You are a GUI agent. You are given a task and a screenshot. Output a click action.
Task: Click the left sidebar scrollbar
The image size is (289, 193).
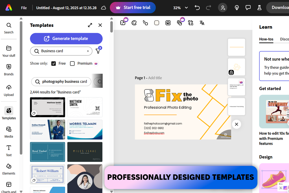(21, 88)
